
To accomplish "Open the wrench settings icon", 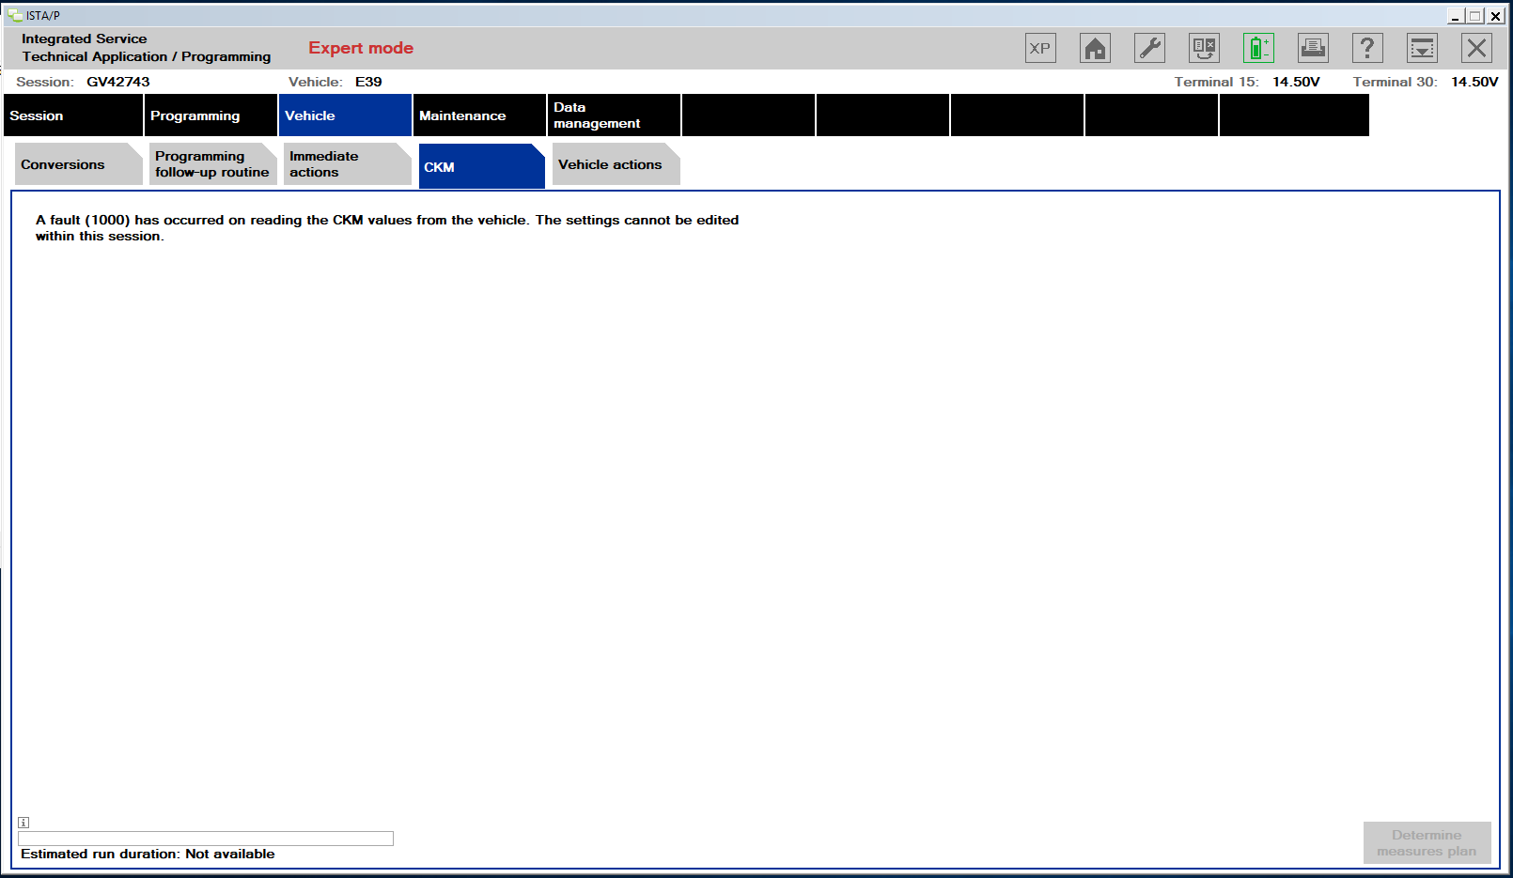I will [x=1149, y=48].
